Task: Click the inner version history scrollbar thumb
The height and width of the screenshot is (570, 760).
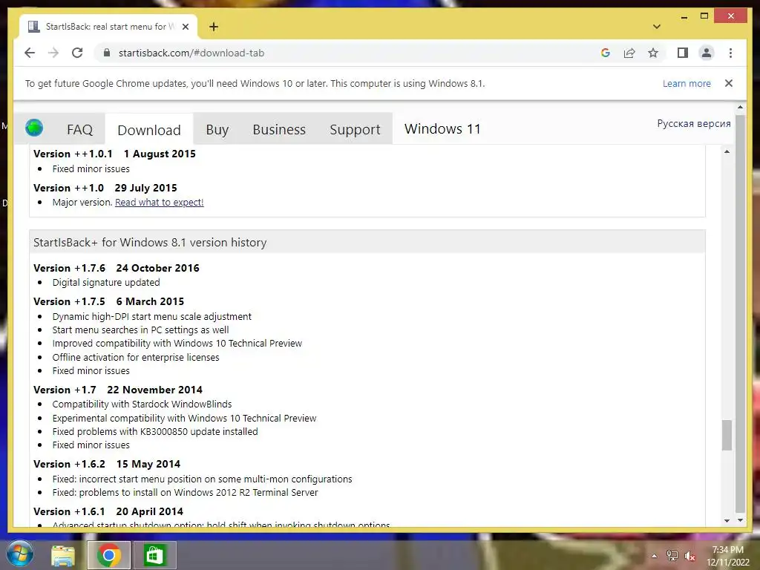Action: tap(727, 435)
